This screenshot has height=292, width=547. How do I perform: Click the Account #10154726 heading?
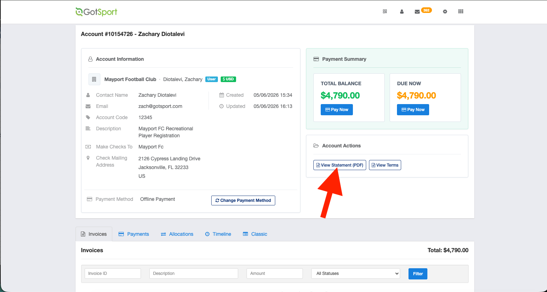[x=133, y=34]
